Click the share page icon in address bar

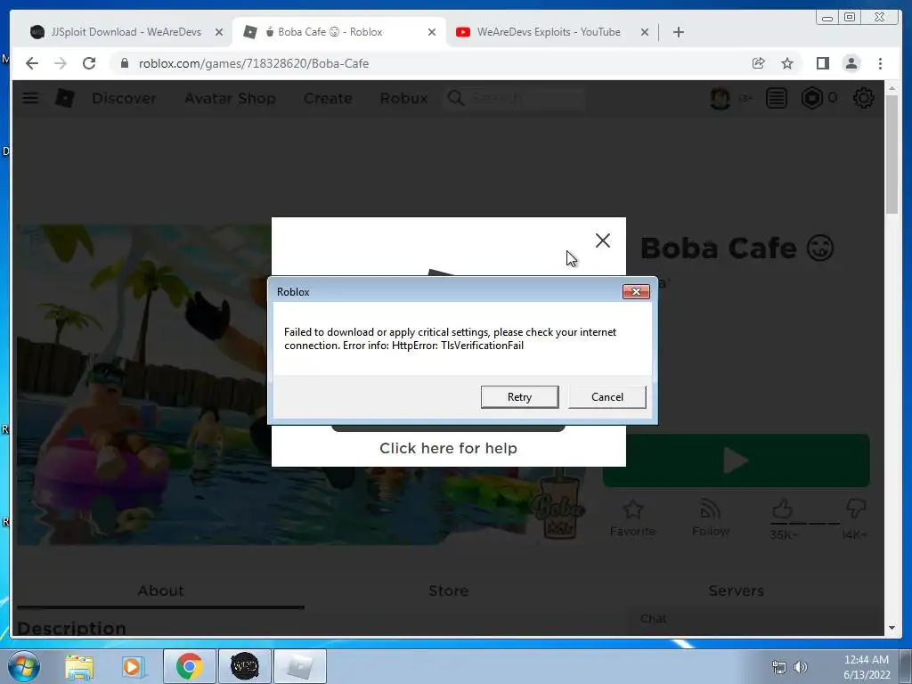tap(759, 63)
